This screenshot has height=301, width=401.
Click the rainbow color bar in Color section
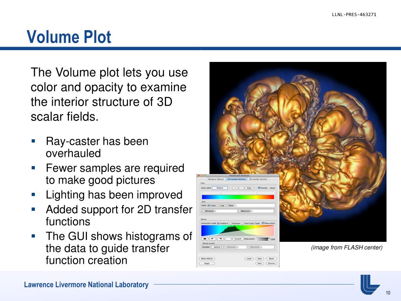click(238, 197)
